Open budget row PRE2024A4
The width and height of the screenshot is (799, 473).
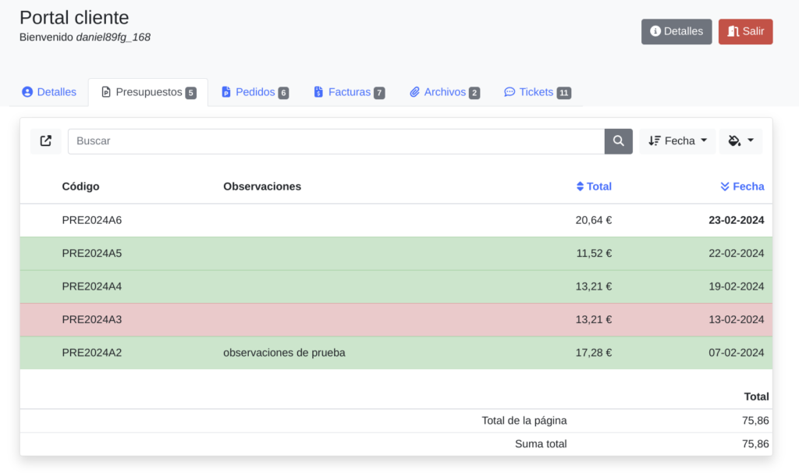point(92,286)
